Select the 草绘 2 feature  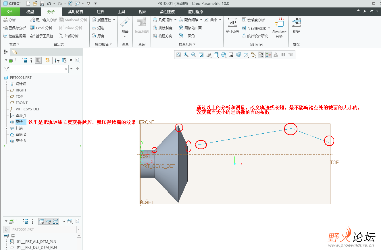[x=21, y=134]
